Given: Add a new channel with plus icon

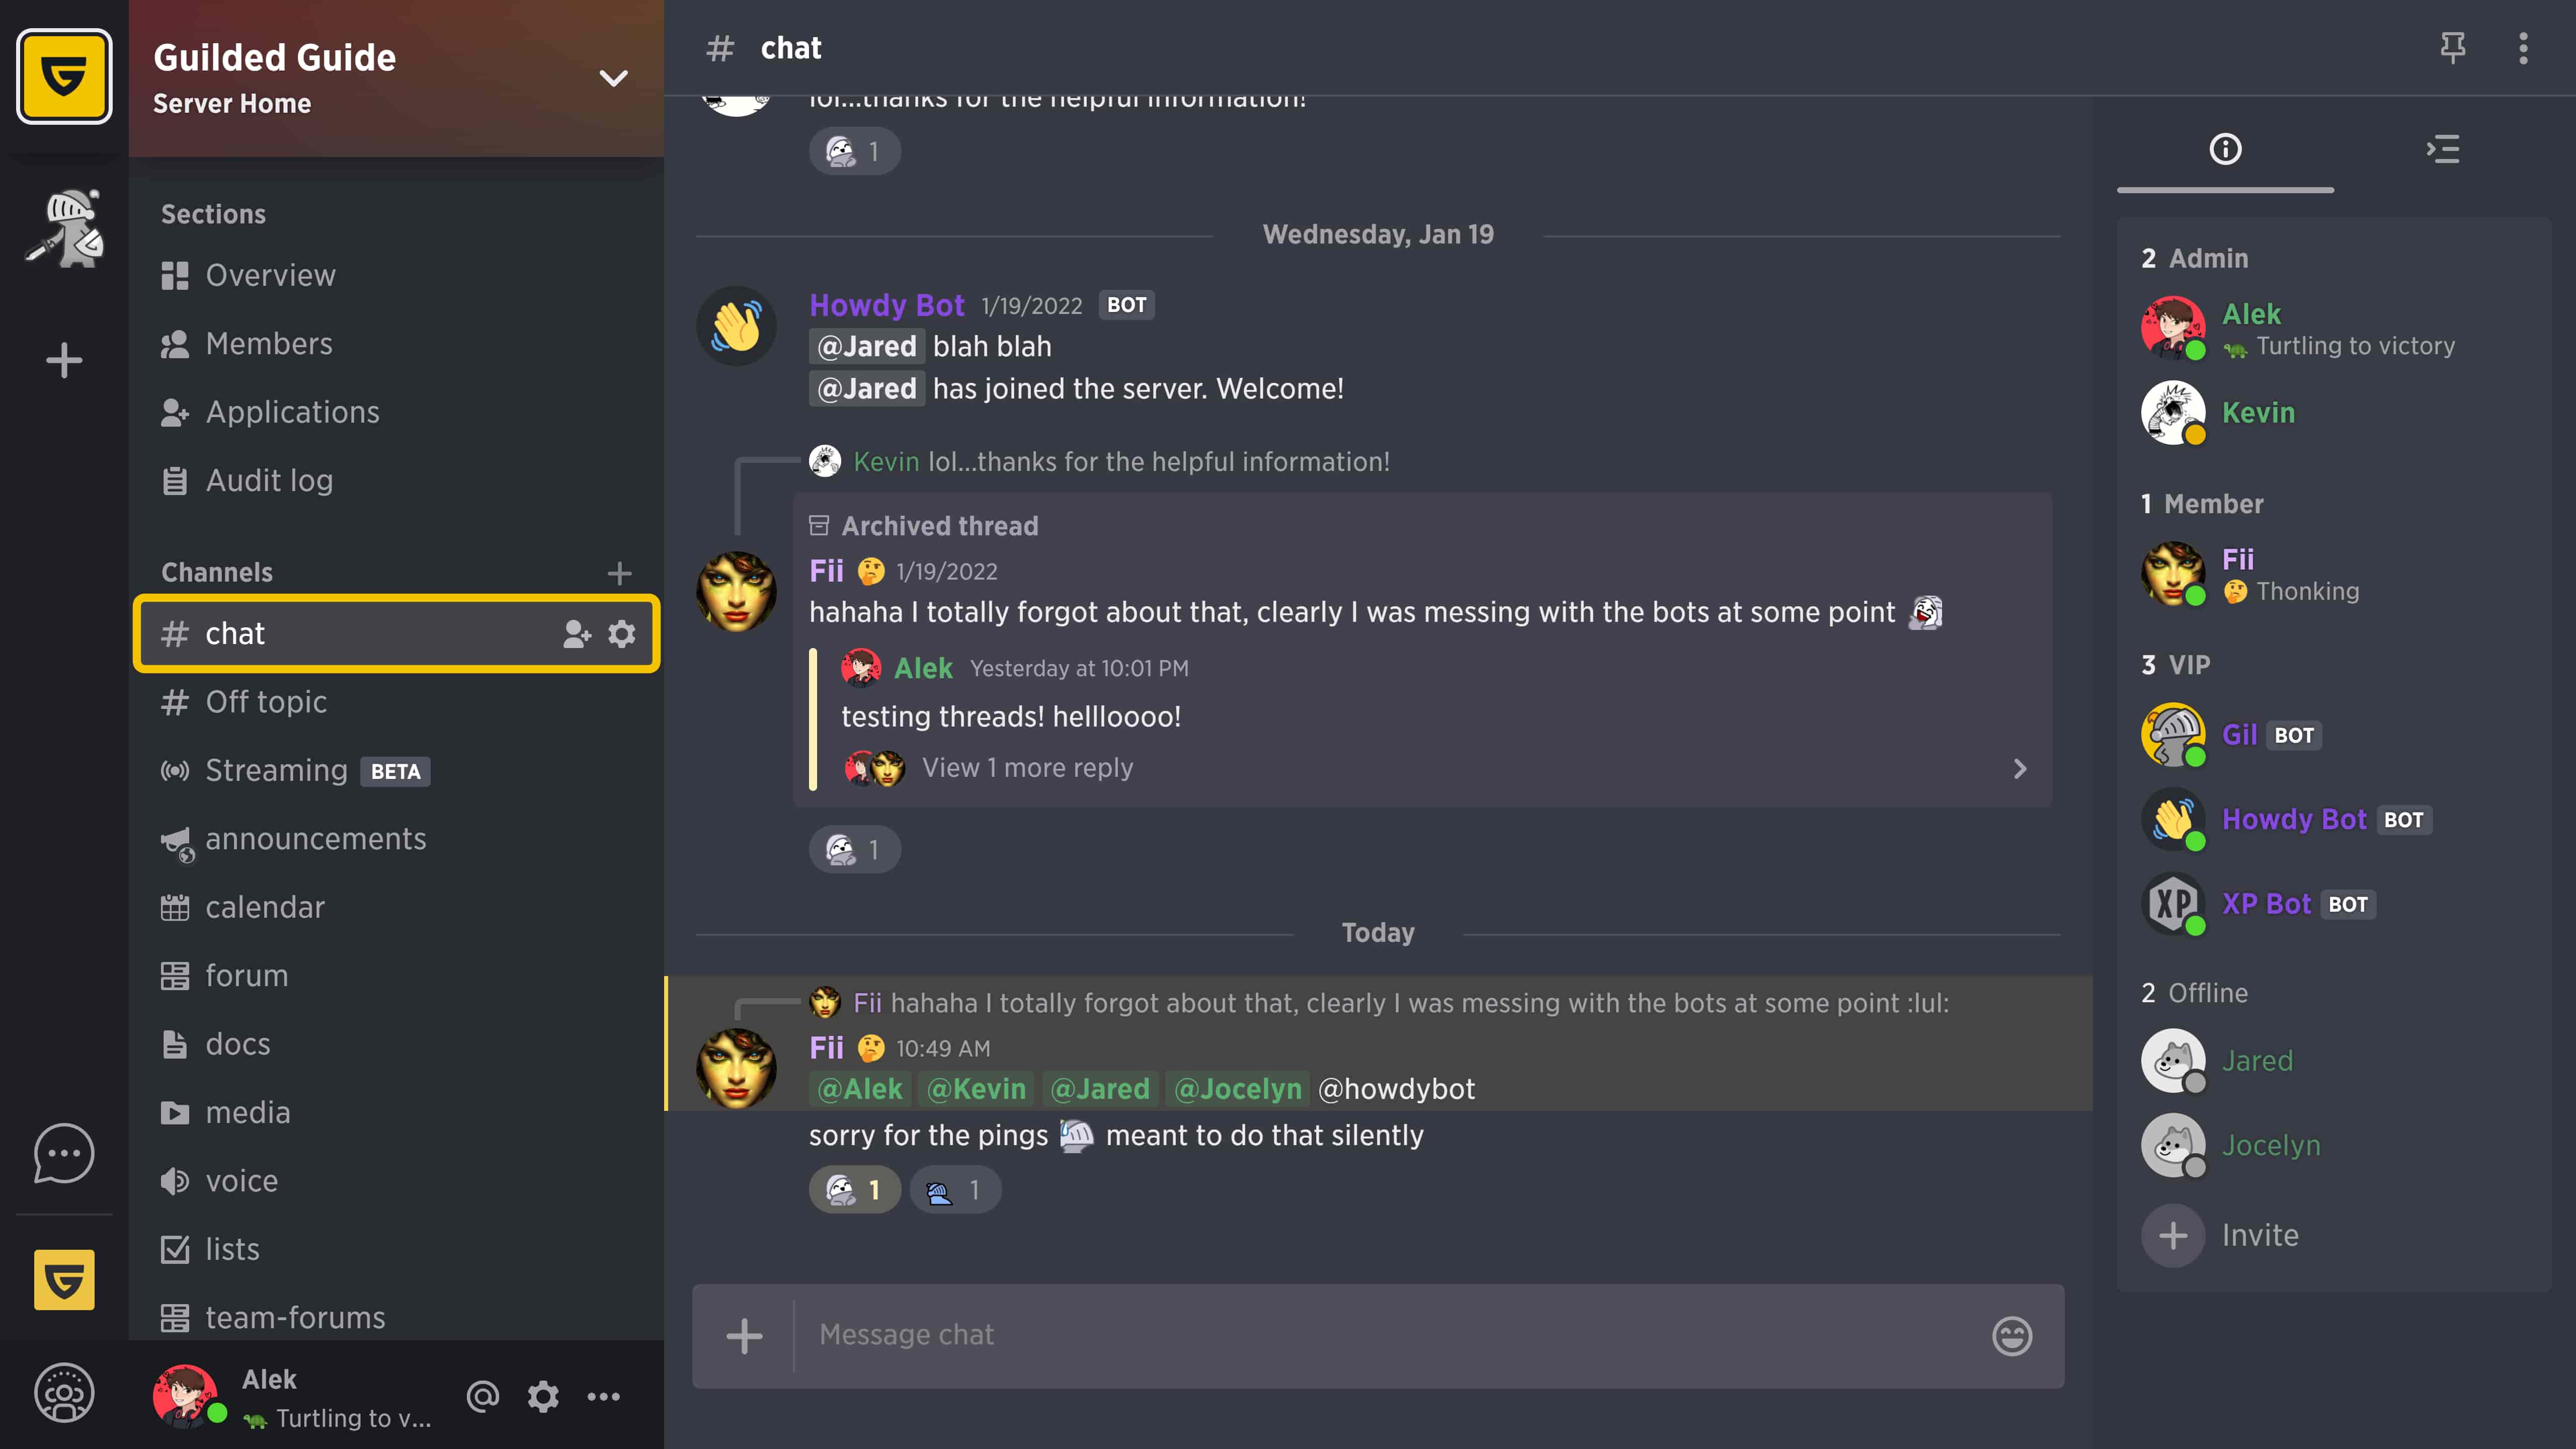Looking at the screenshot, I should click(619, 572).
